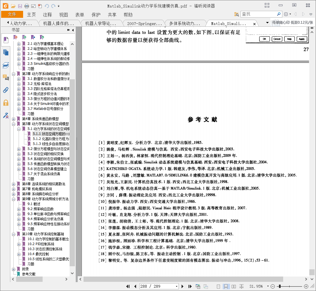Open the page number dropdown arrow
This screenshot has height=291, width=316.
(177, 286)
